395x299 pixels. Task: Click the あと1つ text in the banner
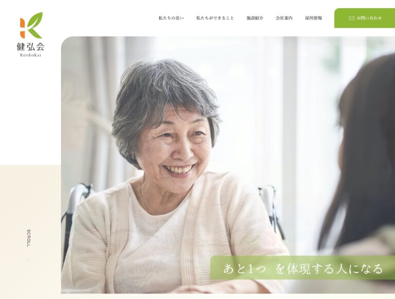pyautogui.click(x=244, y=269)
